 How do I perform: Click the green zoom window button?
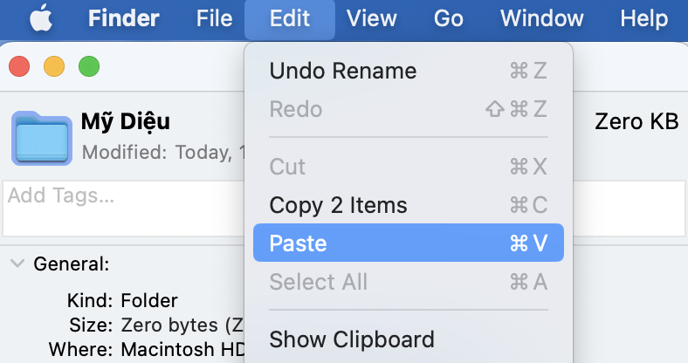click(x=89, y=66)
